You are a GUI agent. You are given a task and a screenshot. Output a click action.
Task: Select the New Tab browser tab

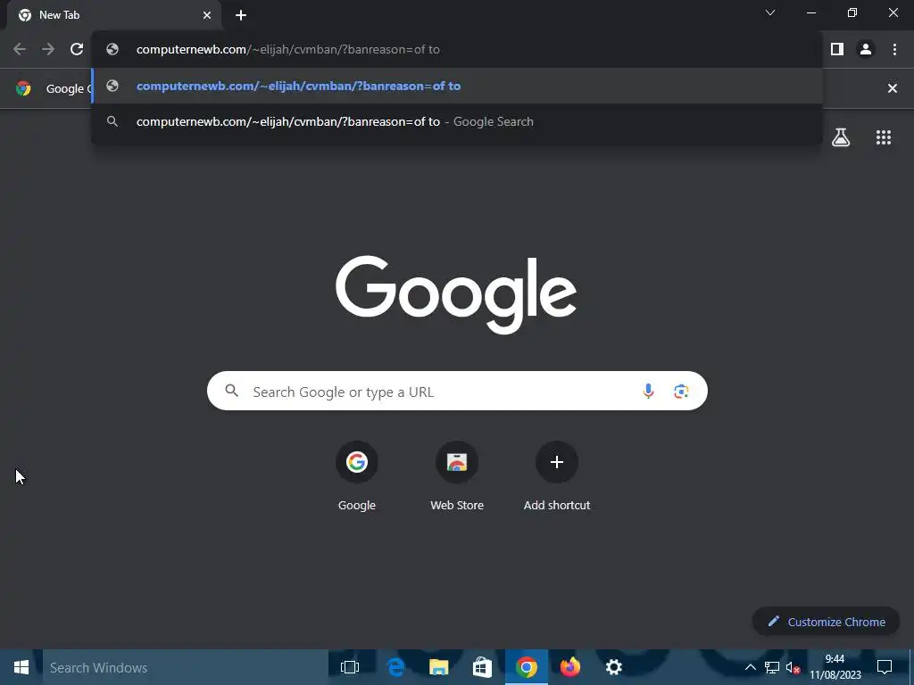click(x=114, y=16)
